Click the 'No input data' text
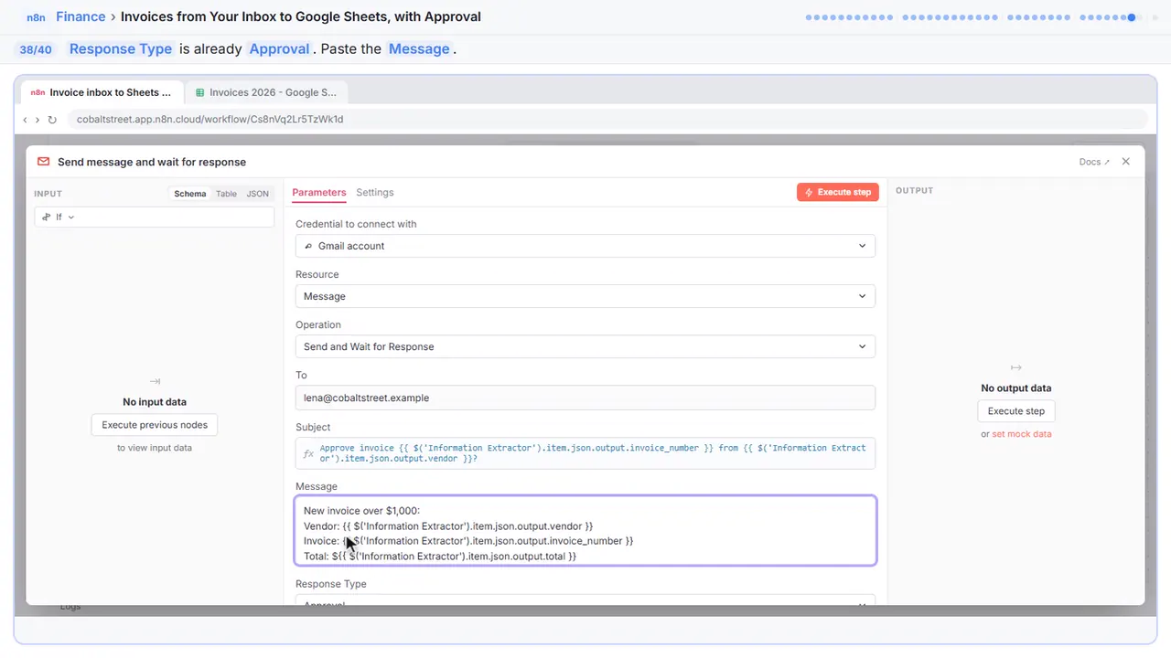The image size is (1171, 658). pos(155,402)
